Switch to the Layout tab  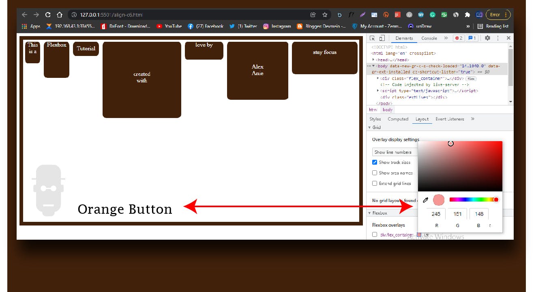click(x=422, y=119)
